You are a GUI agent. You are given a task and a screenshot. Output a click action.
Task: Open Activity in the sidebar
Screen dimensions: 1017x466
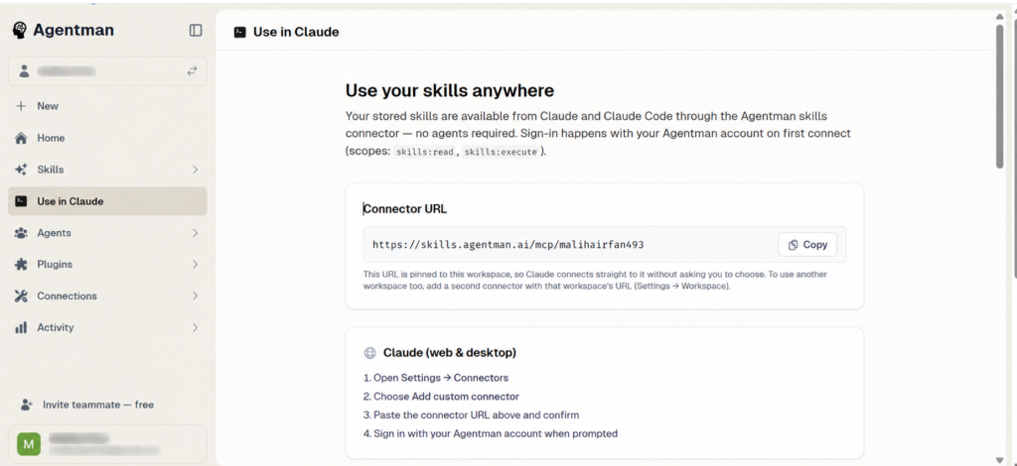coord(107,327)
